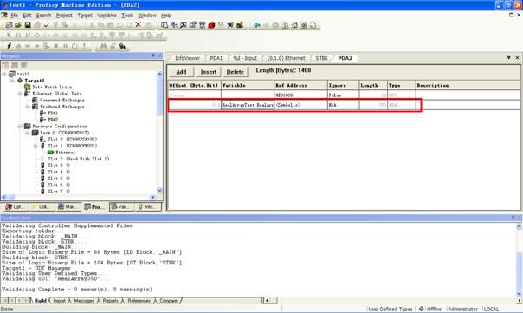This screenshot has height=313, width=523.
Task: Click the Save project toolbar icon
Action: point(28,25)
